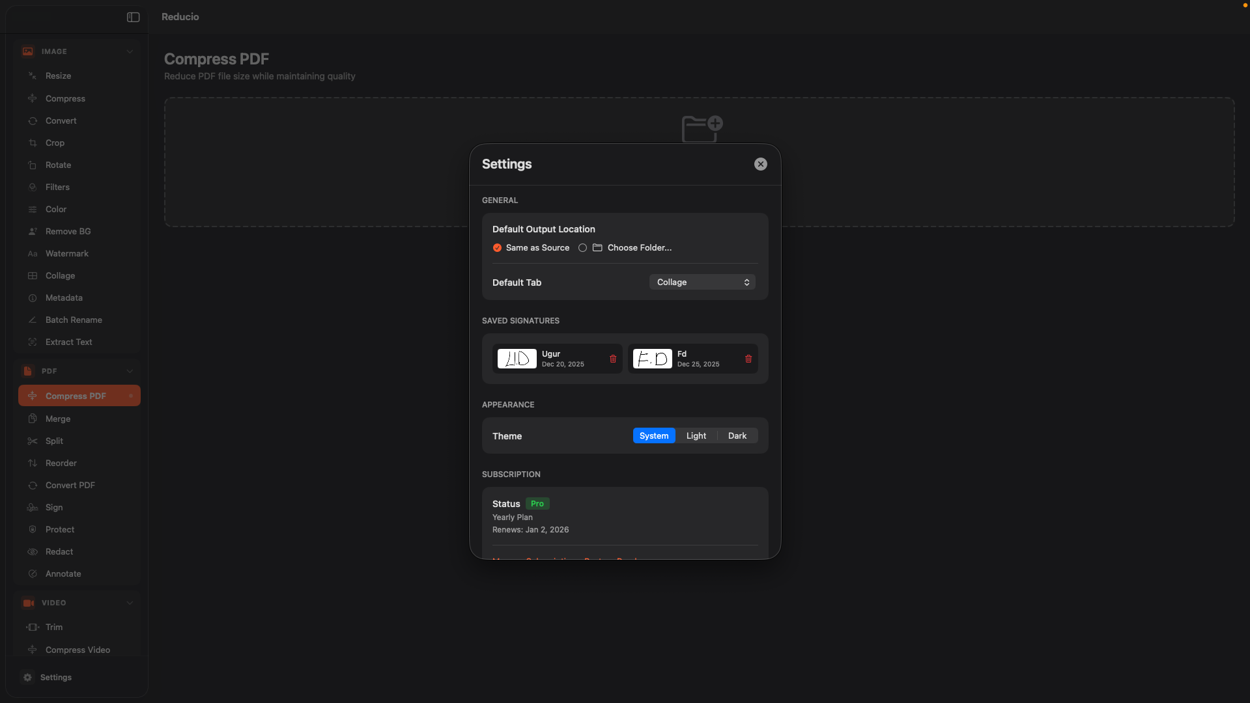Open Settings from the sidebar bottom
Image resolution: width=1250 pixels, height=703 pixels.
tap(55, 677)
